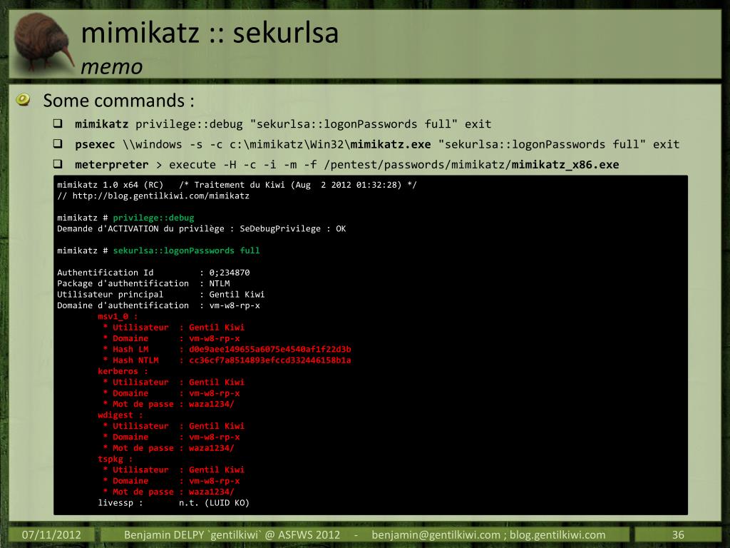Click the tspkg section label

click(115, 459)
